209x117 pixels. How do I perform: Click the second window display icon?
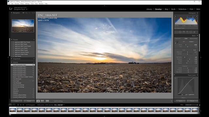tap(14, 105)
